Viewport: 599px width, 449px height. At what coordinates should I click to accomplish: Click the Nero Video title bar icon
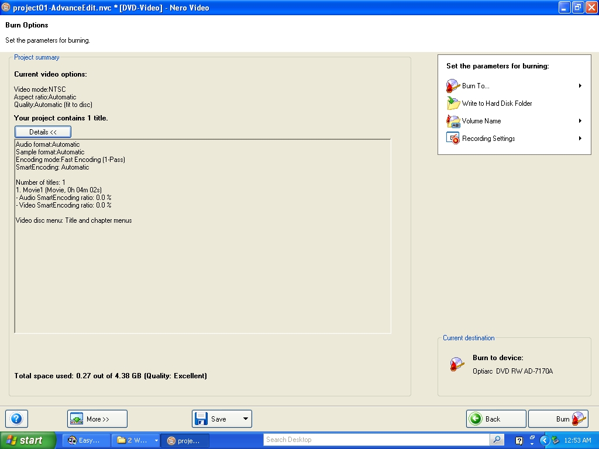pos(6,7)
